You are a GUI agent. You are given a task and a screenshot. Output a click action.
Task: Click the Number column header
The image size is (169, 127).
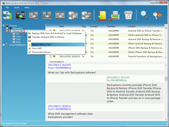coord(111,27)
